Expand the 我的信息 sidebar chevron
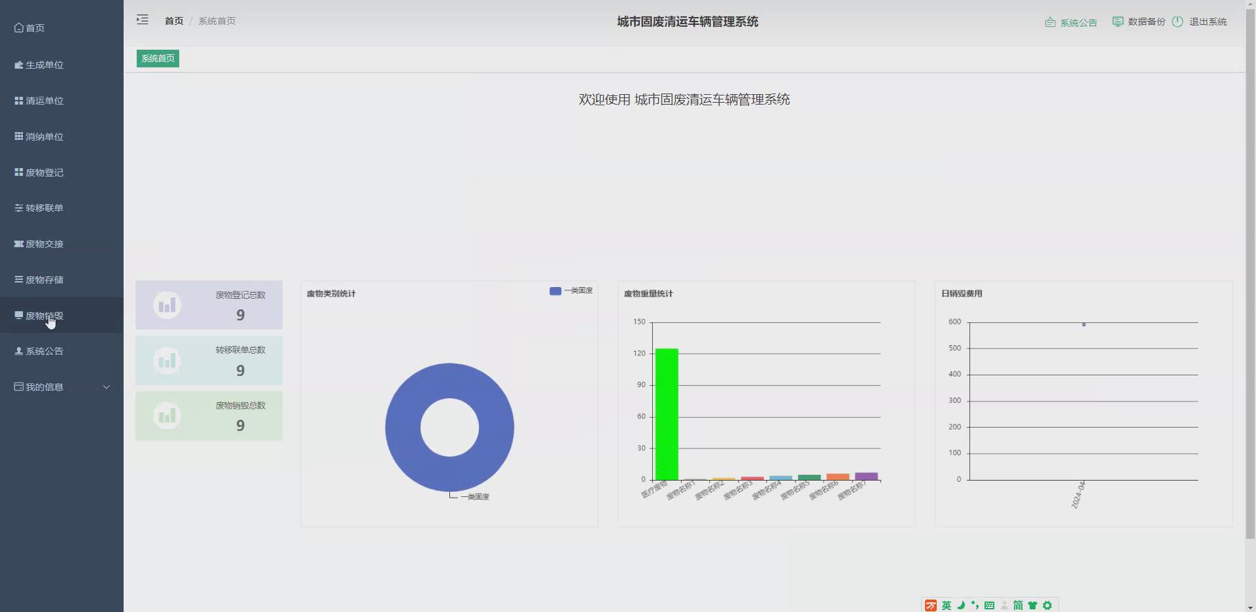This screenshot has width=1256, height=612. 106,386
